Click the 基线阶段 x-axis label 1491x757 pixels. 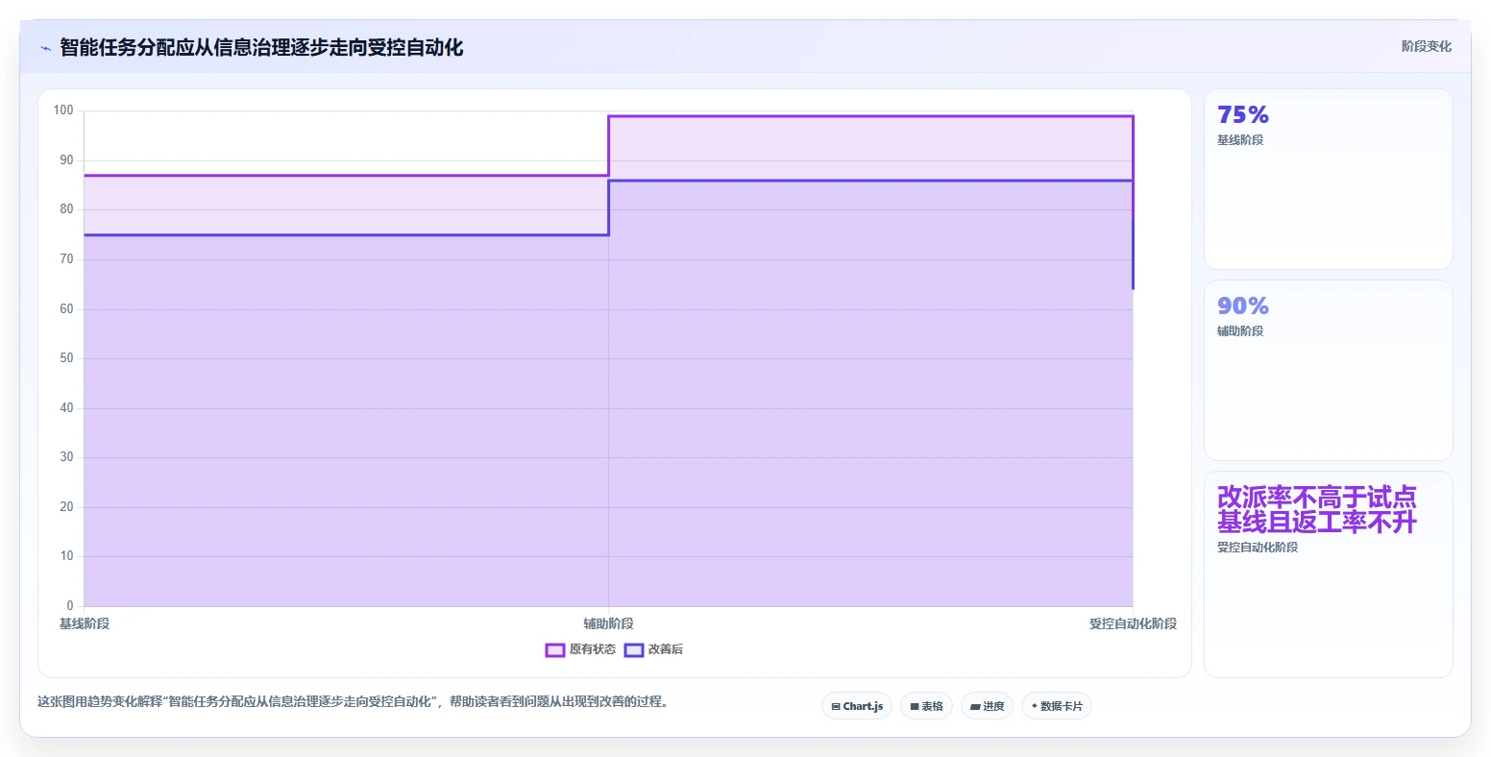85,623
